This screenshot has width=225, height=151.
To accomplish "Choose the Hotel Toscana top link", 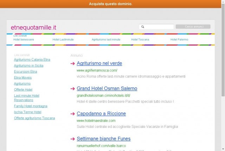I will pos(140,40).
